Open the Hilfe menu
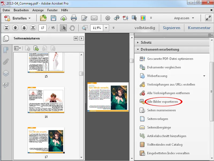The width and height of the screenshot is (214, 161). (64, 10)
